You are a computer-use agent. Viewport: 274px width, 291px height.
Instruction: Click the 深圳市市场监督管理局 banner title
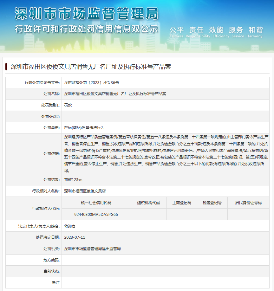coord(87,14)
